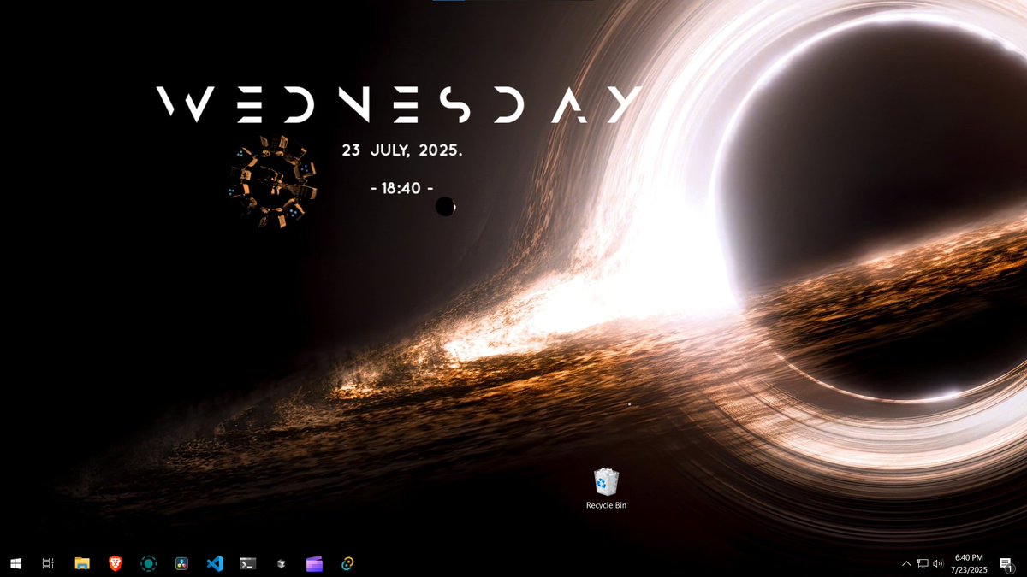Viewport: 1027px width, 577px height.
Task: Click the Endurance spaceship widget image
Action: pyautogui.click(x=274, y=181)
